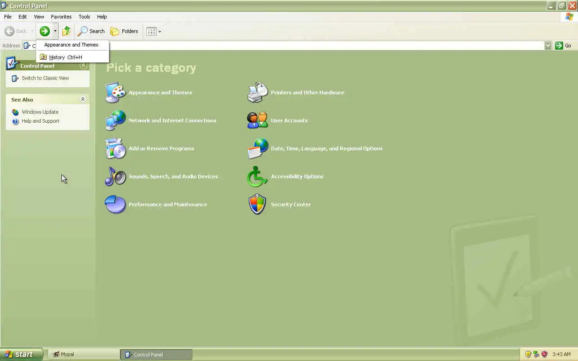
Task: Click Accessibility Options link text
Action: pos(297,176)
